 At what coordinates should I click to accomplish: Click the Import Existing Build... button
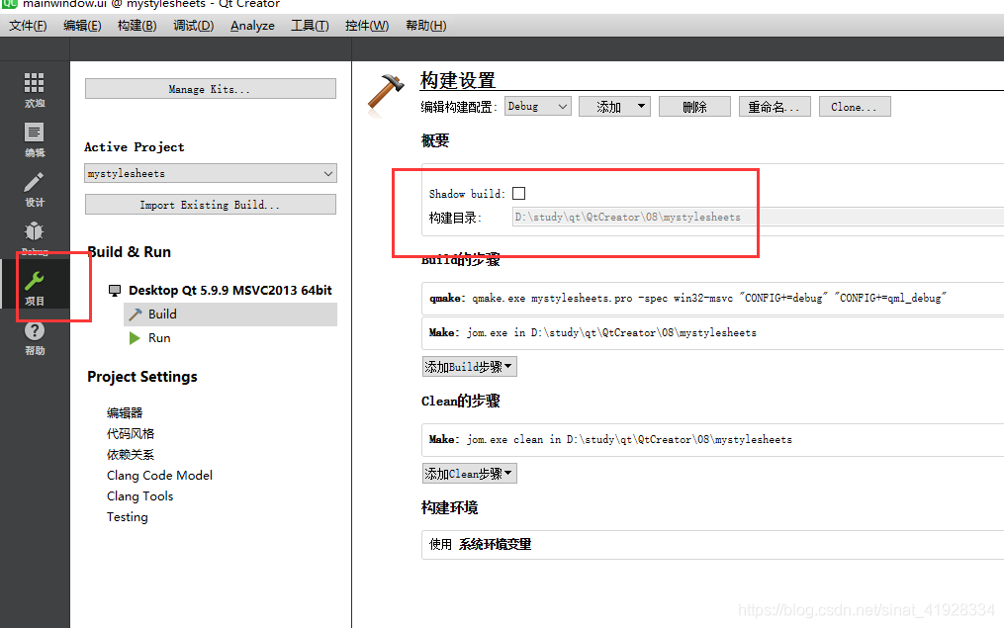tap(210, 205)
